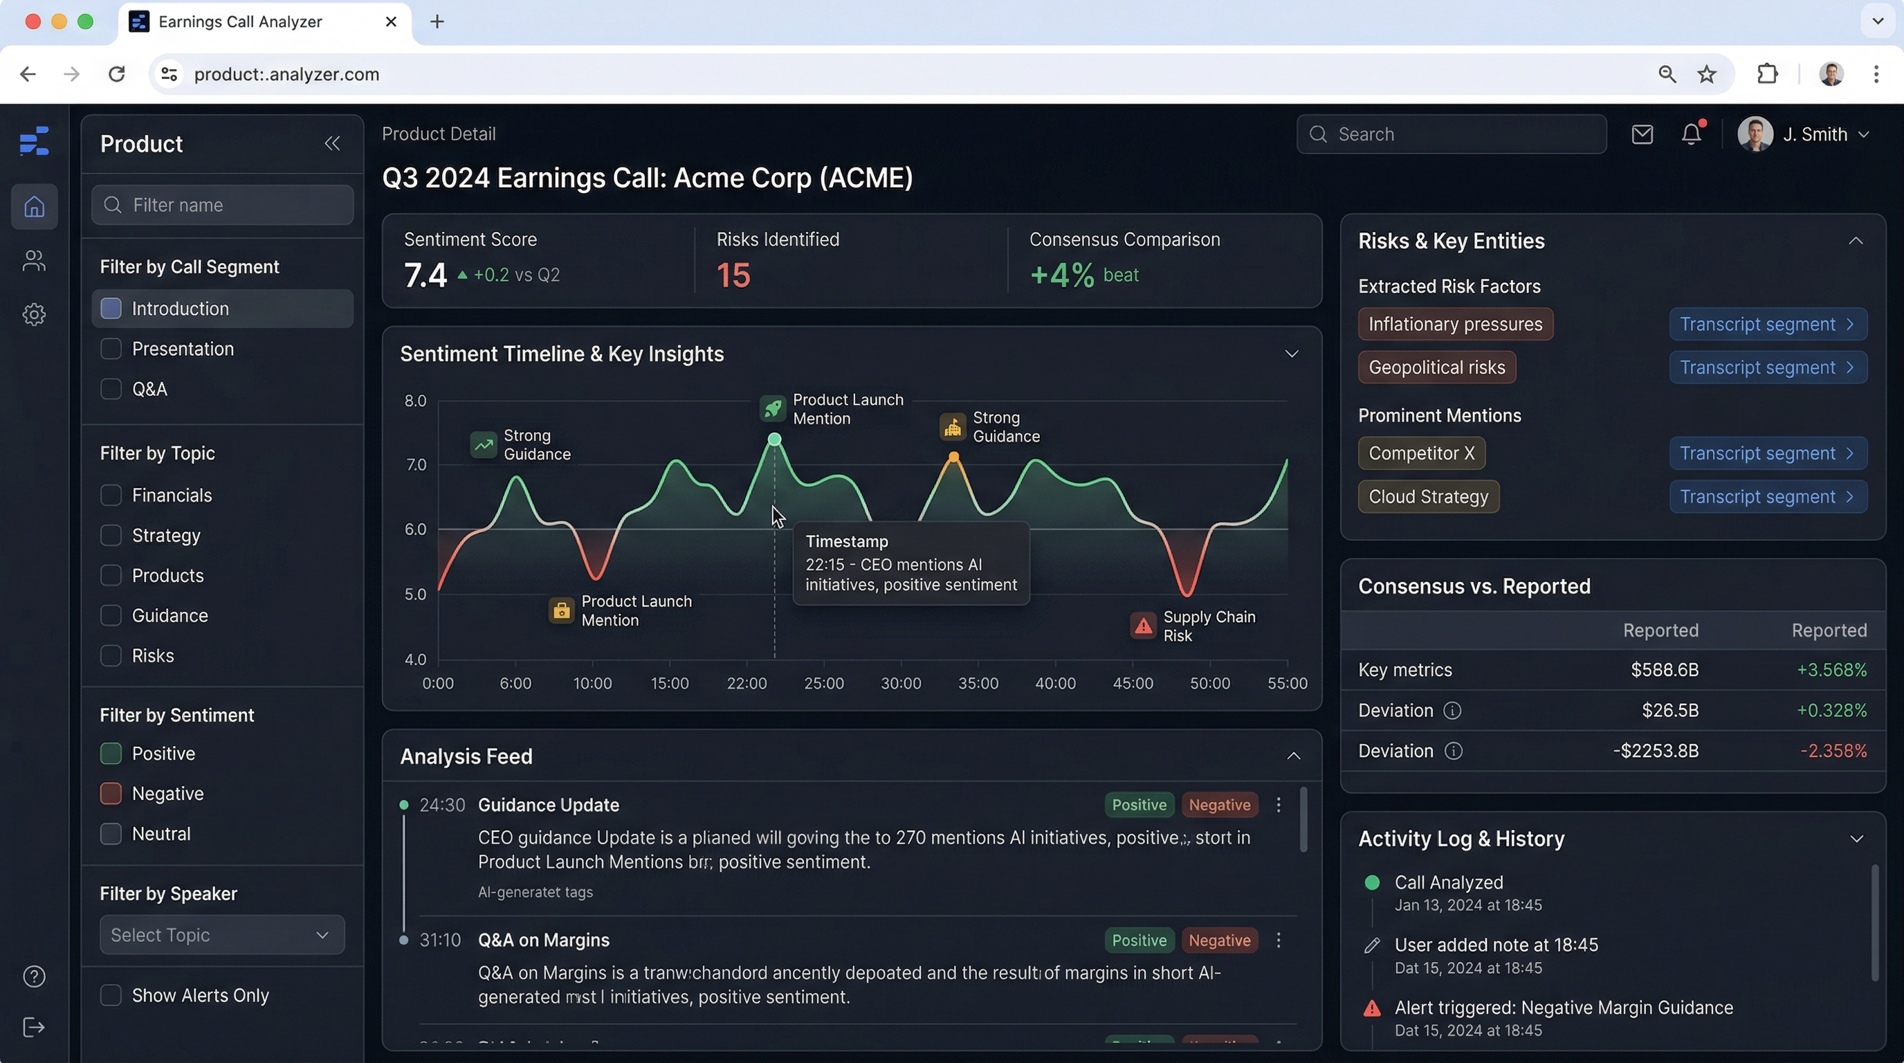1904x1063 pixels.
Task: Click the Search field in the top bar
Action: pyautogui.click(x=1451, y=134)
